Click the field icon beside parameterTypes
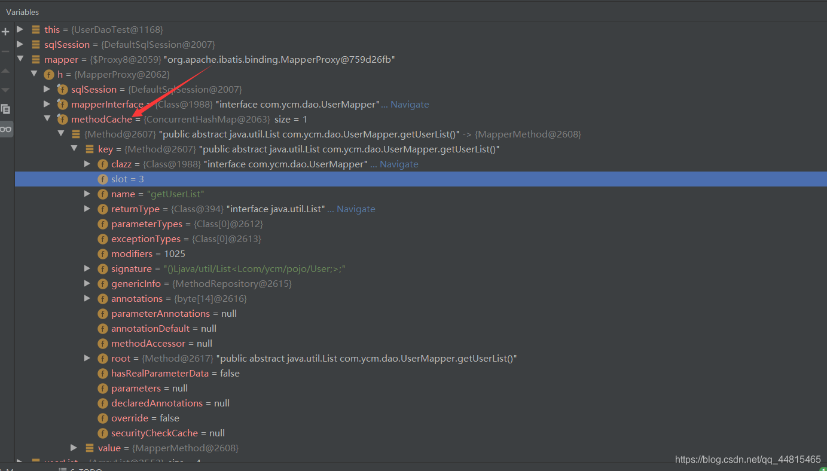Viewport: 827px width, 471px height. pyautogui.click(x=103, y=224)
